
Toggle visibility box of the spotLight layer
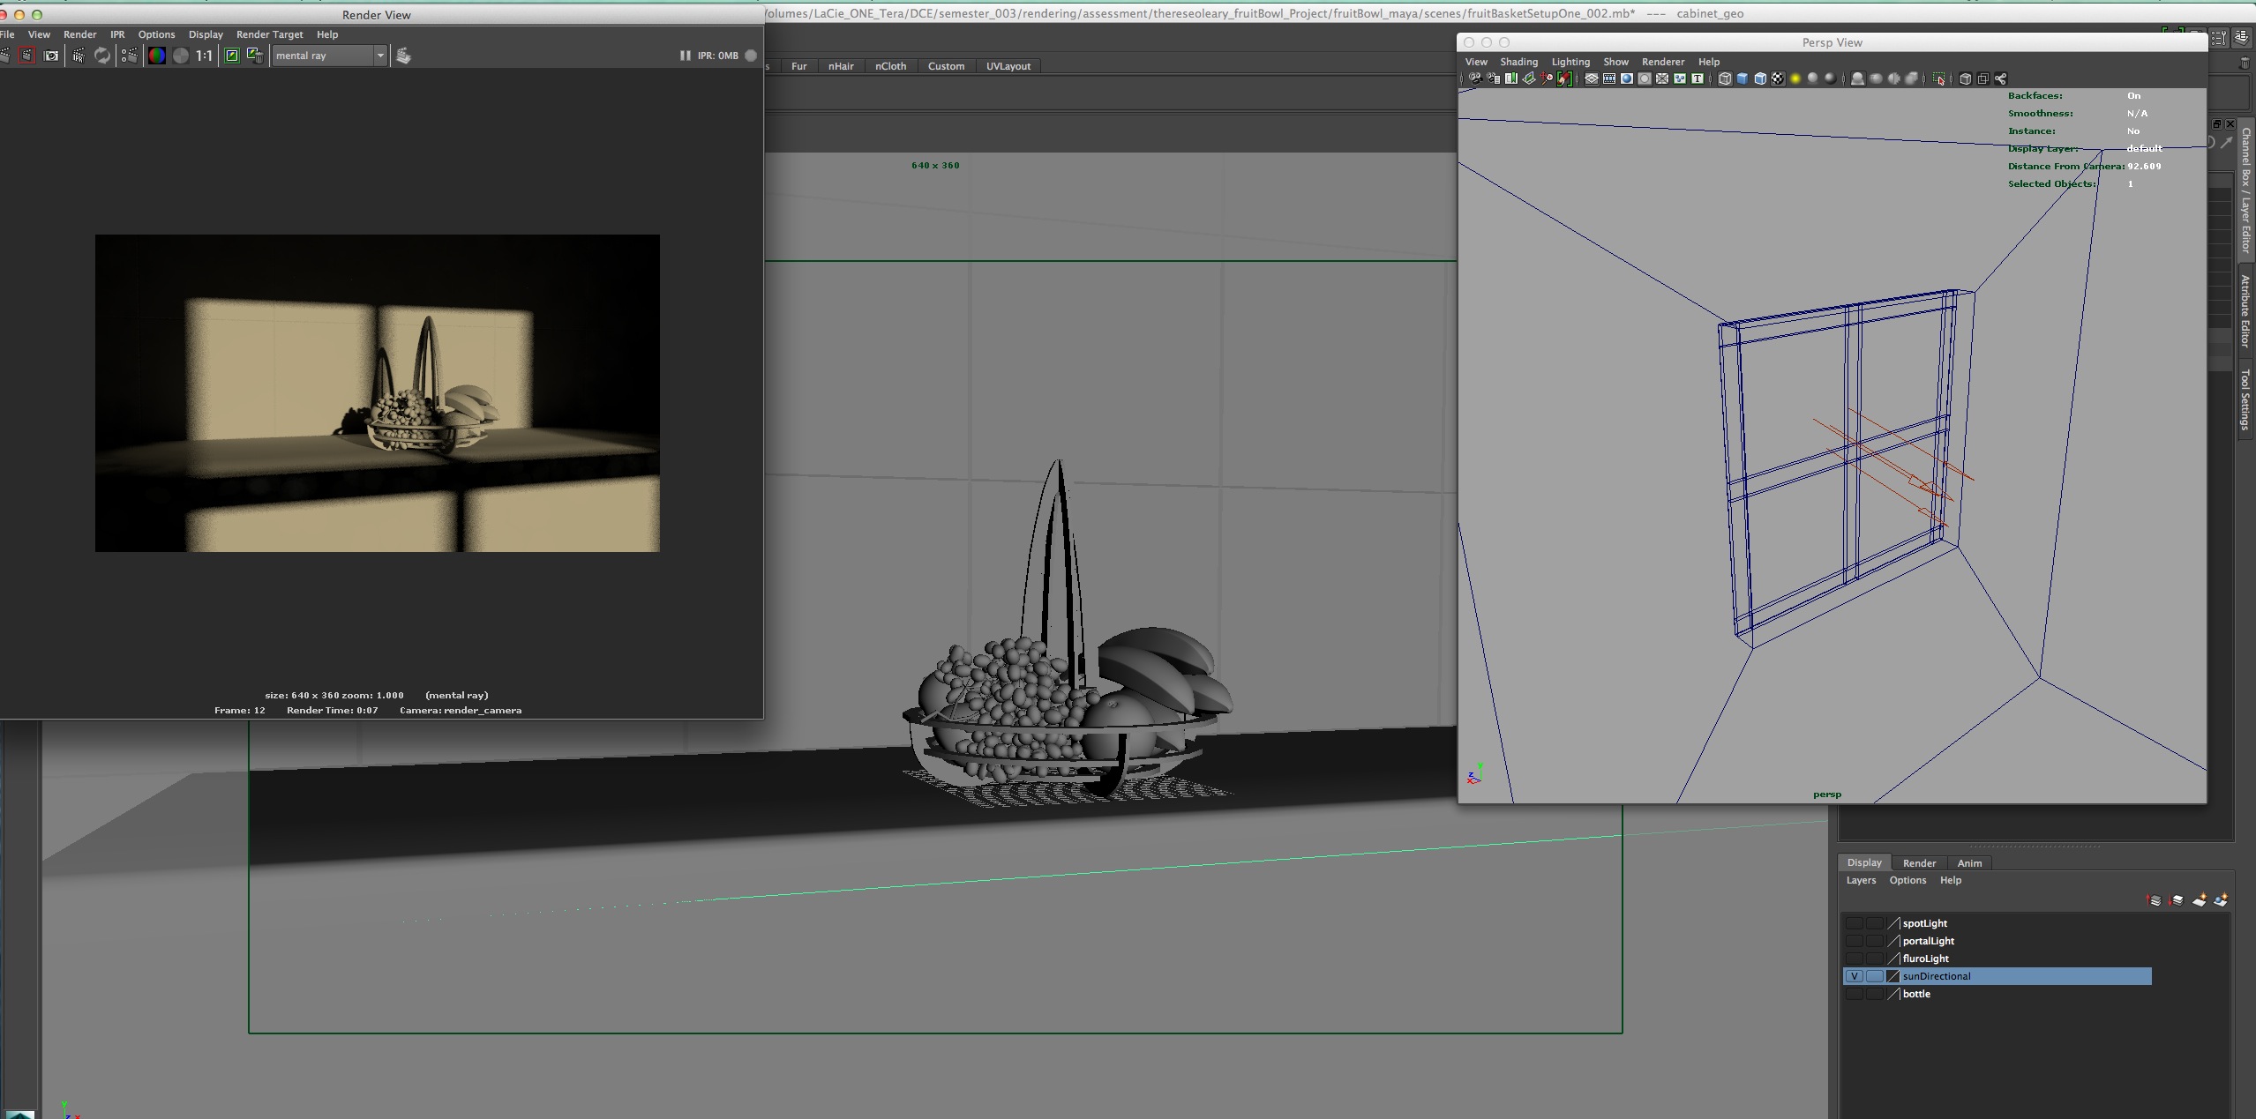(1854, 923)
